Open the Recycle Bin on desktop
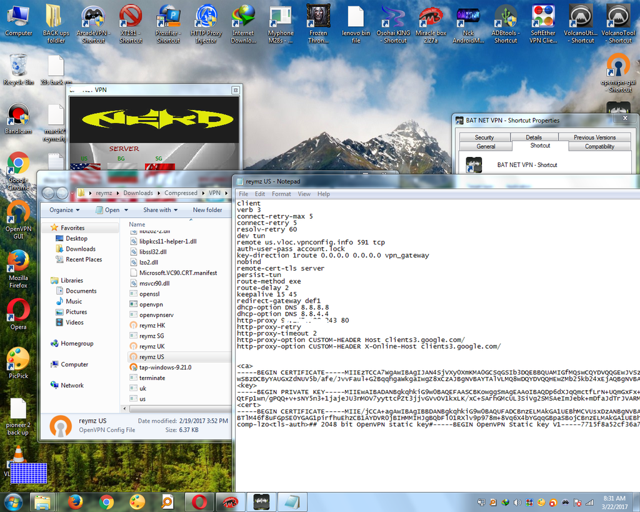The width and height of the screenshot is (640, 512). pos(18,66)
